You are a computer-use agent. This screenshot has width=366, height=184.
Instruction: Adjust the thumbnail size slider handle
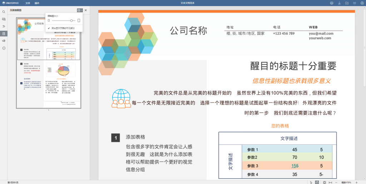coord(71,20)
